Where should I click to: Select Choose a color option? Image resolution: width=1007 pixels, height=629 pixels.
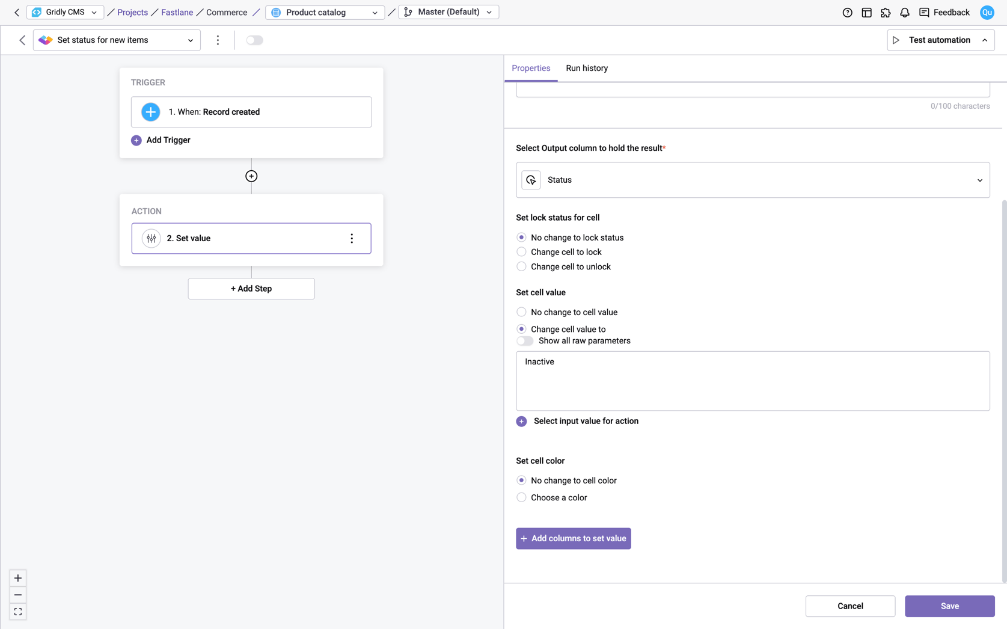pos(521,497)
